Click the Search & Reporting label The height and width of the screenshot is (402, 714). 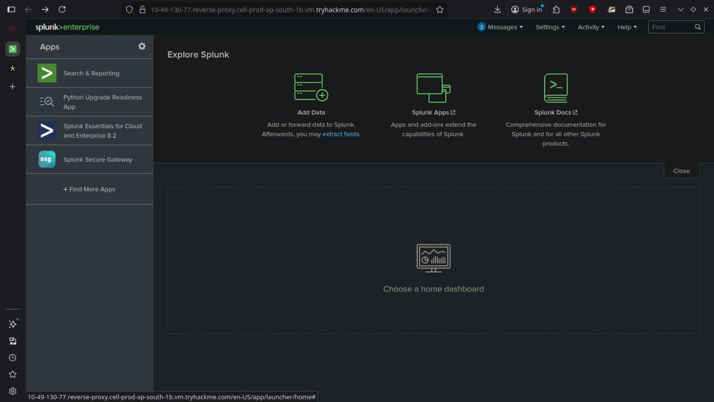tap(92, 73)
